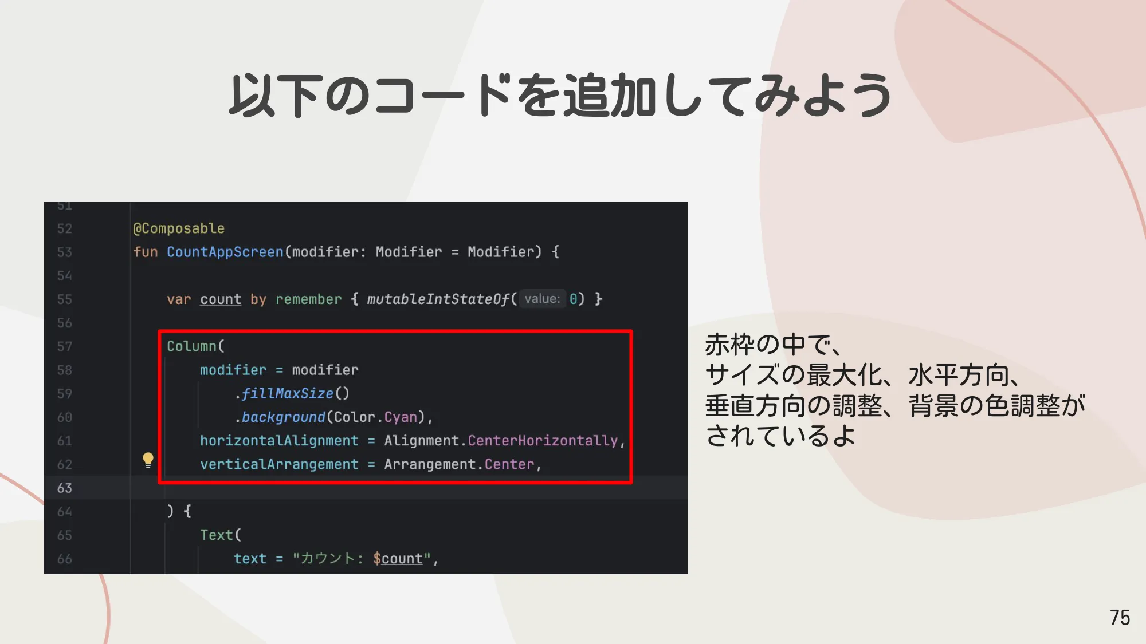
Task: Click the Column( composable call
Action: pos(196,346)
